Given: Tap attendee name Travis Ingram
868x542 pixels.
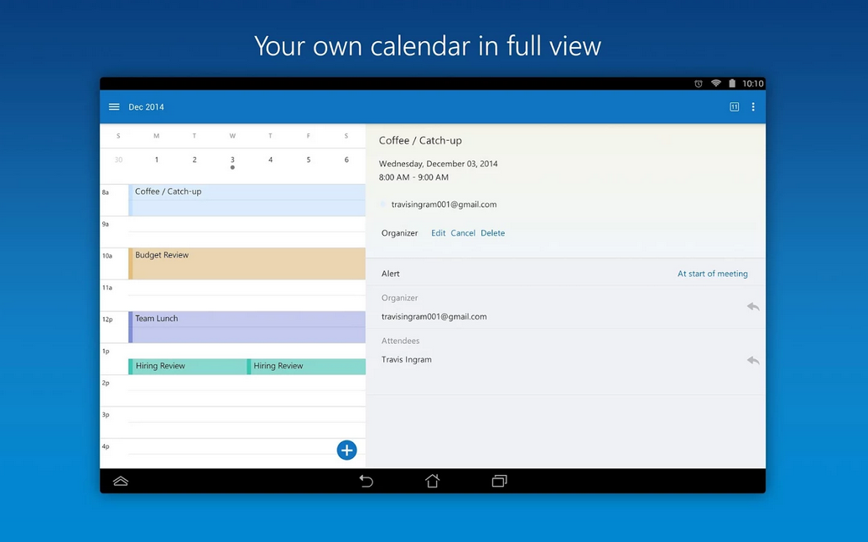Looking at the screenshot, I should click(x=406, y=359).
